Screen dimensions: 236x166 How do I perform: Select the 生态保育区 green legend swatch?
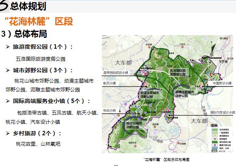(214, 130)
